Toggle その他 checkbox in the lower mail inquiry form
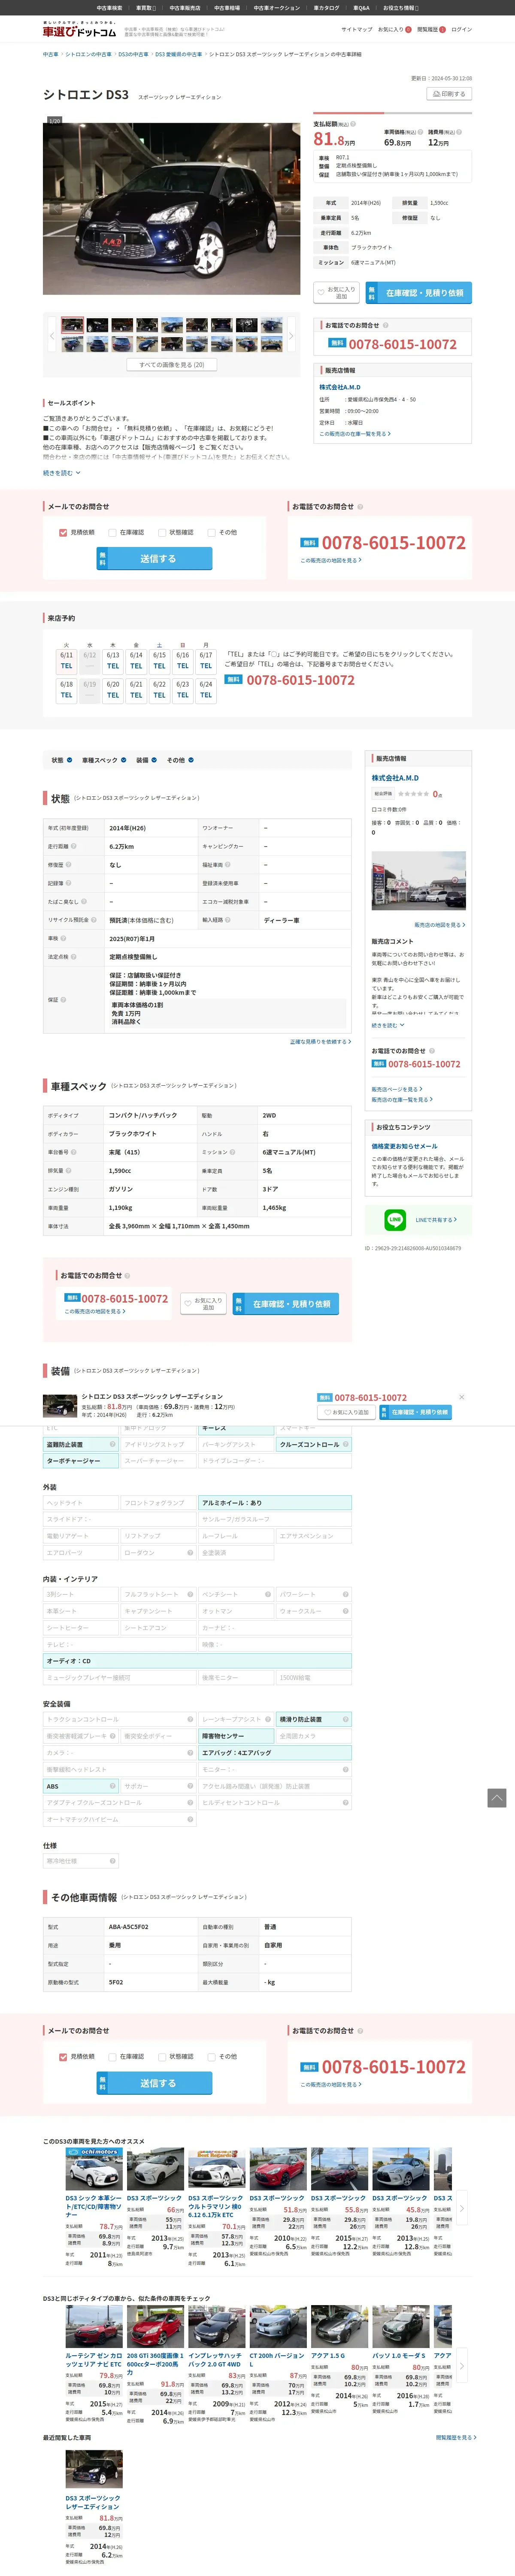 (x=211, y=2056)
